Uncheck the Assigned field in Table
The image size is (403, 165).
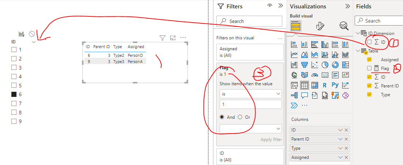click(369, 59)
